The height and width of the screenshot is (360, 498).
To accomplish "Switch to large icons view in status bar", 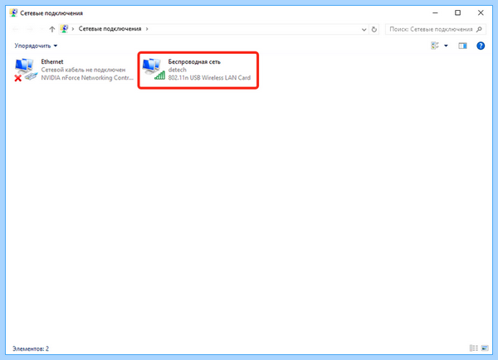I will point(485,348).
